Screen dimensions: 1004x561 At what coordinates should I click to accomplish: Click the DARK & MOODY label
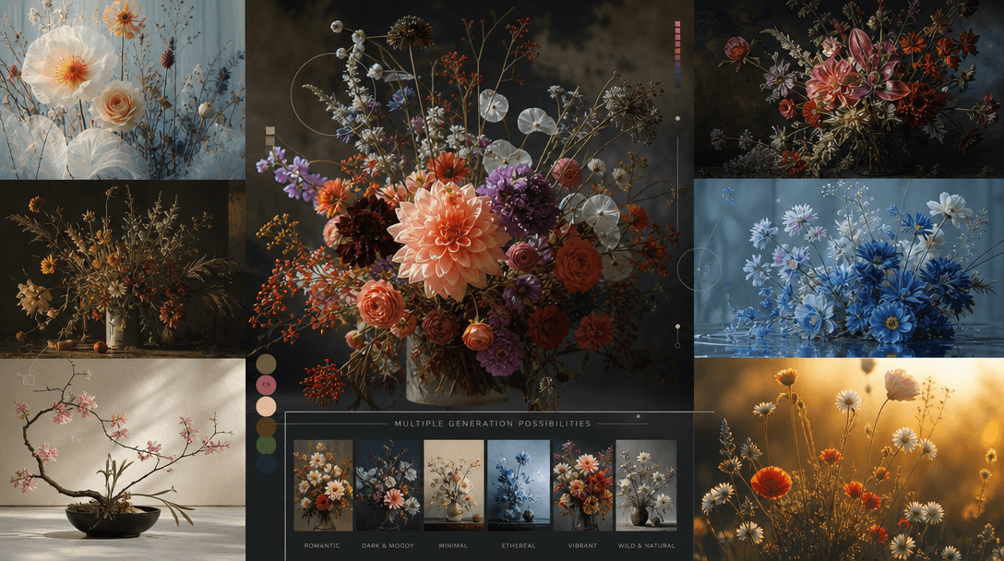tap(388, 545)
